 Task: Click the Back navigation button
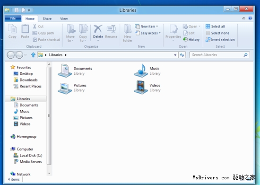coord(10,55)
